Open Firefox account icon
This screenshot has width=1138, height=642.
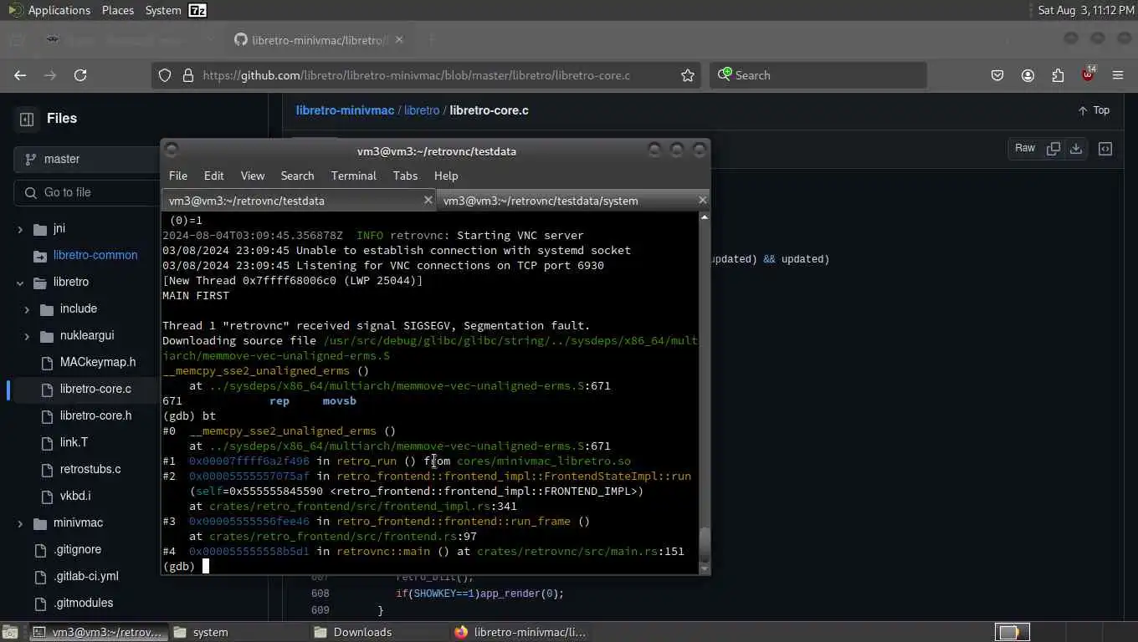point(1028,75)
